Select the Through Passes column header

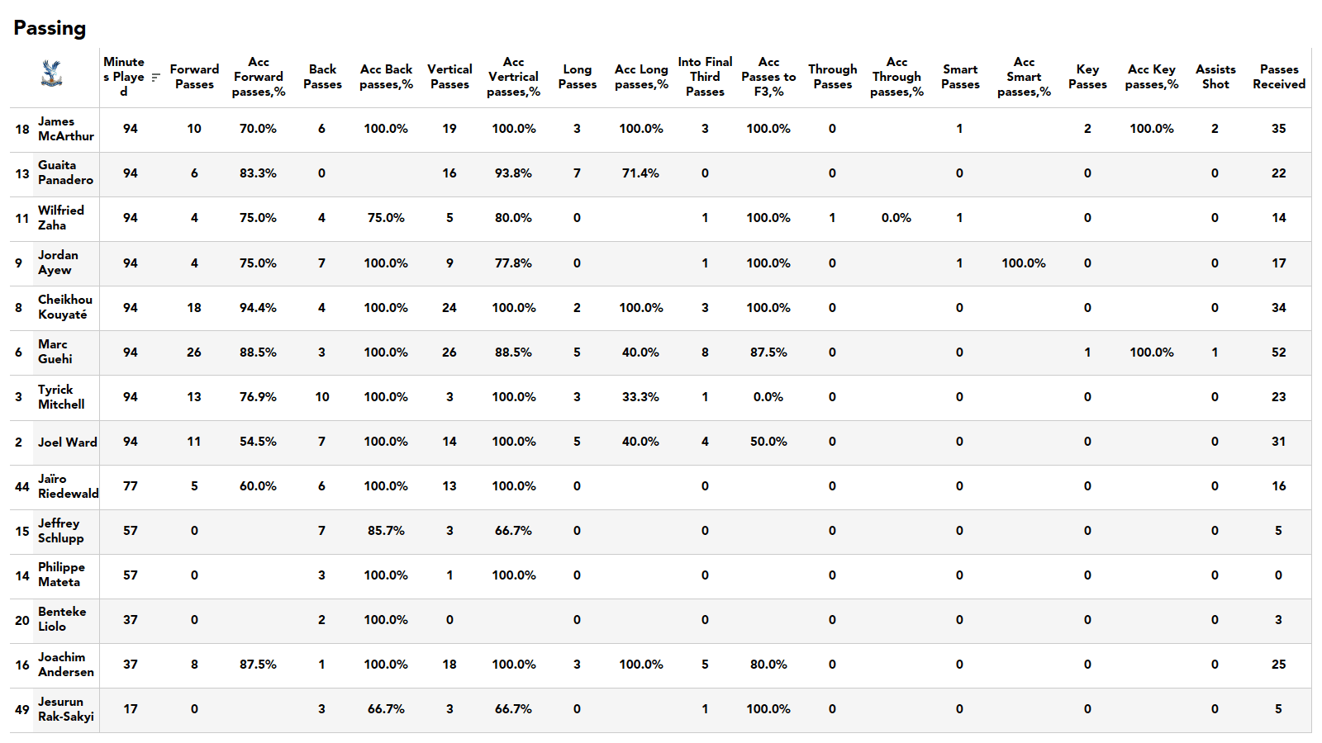[832, 77]
